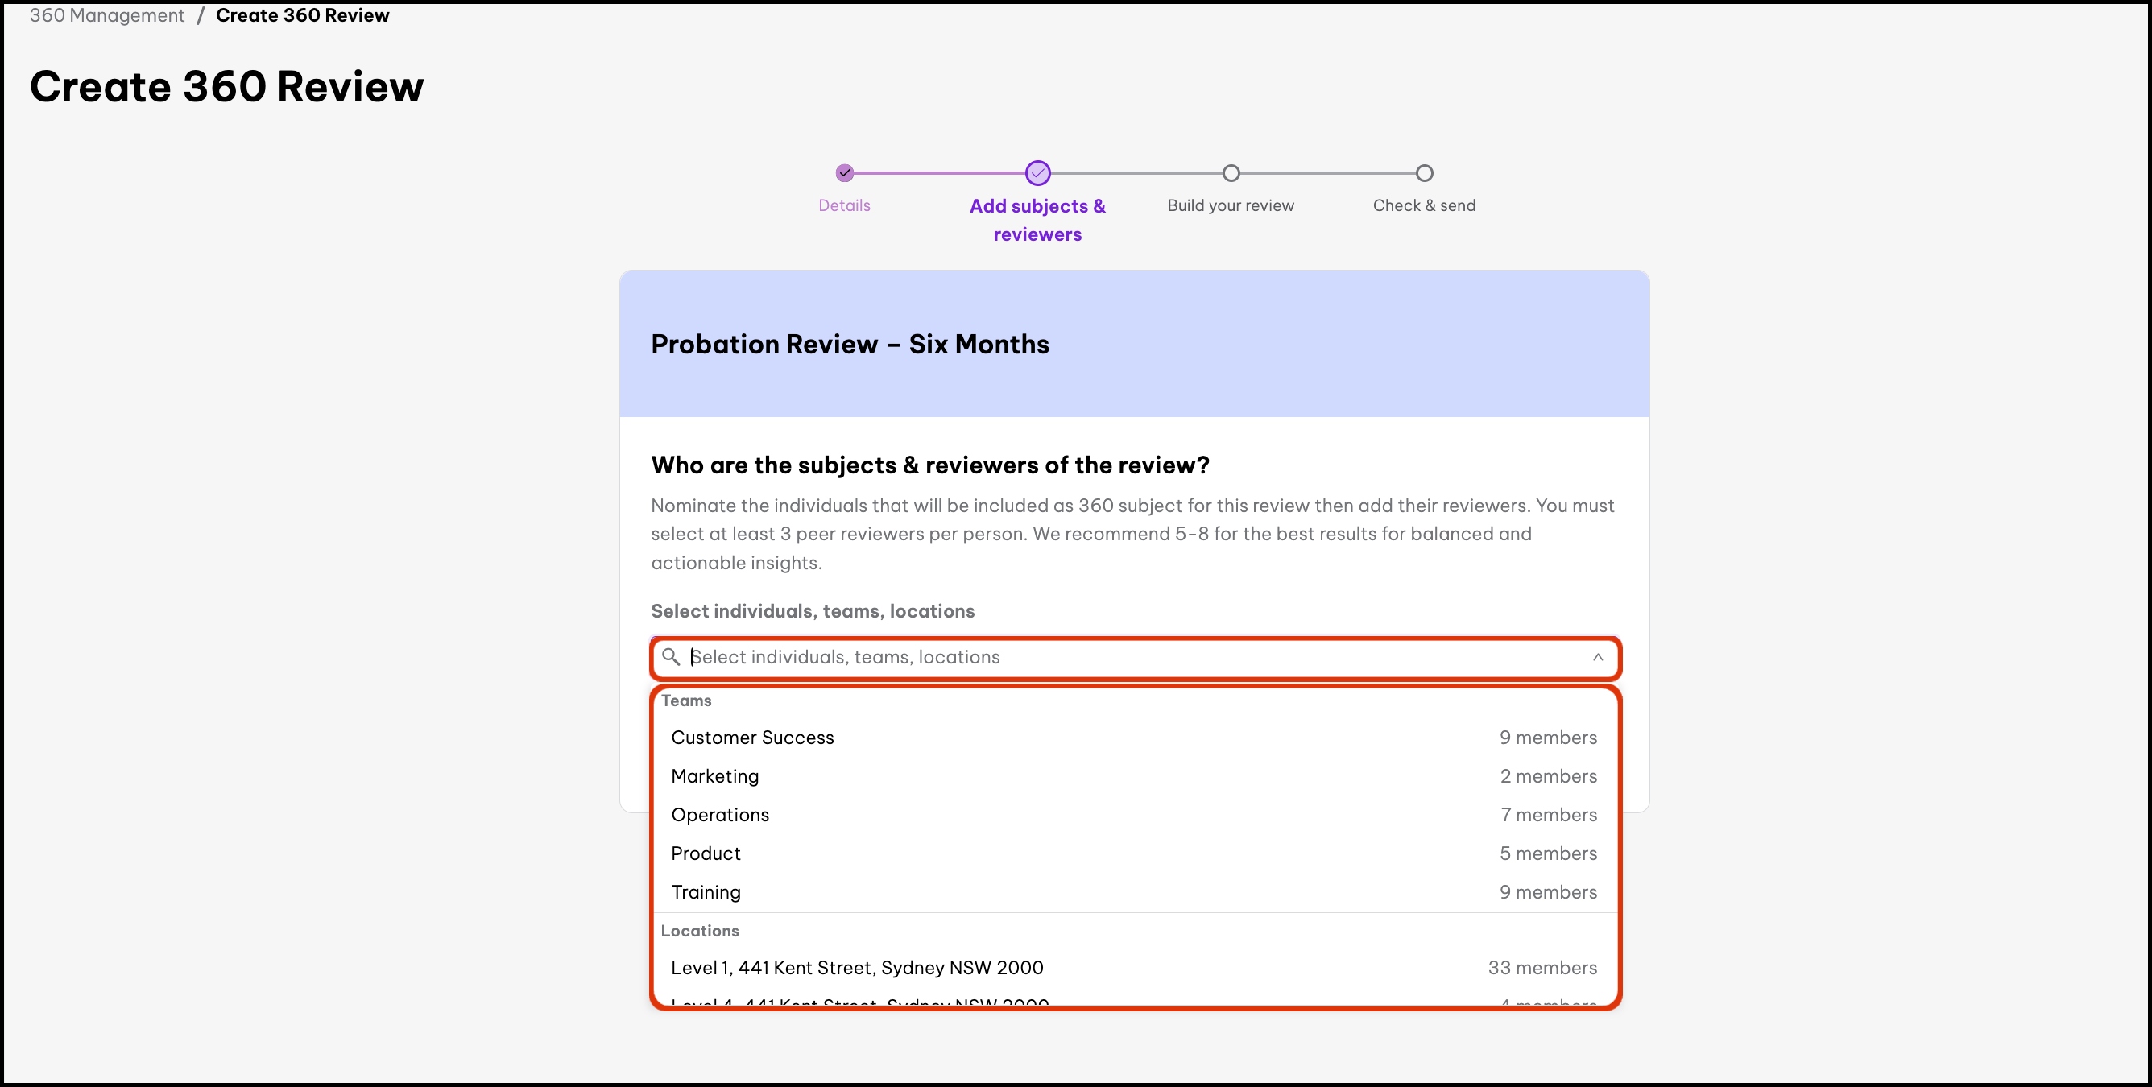The height and width of the screenshot is (1087, 2152).
Task: Click the search magnifier icon
Action: [670, 657]
